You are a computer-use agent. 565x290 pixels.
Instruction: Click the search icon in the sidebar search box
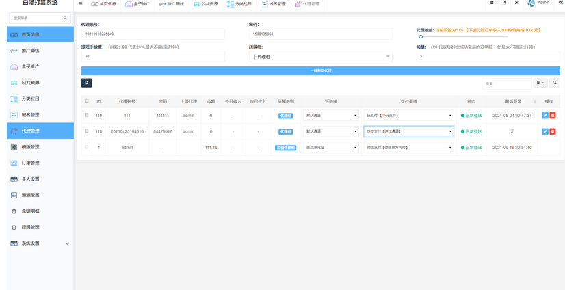pos(65,18)
